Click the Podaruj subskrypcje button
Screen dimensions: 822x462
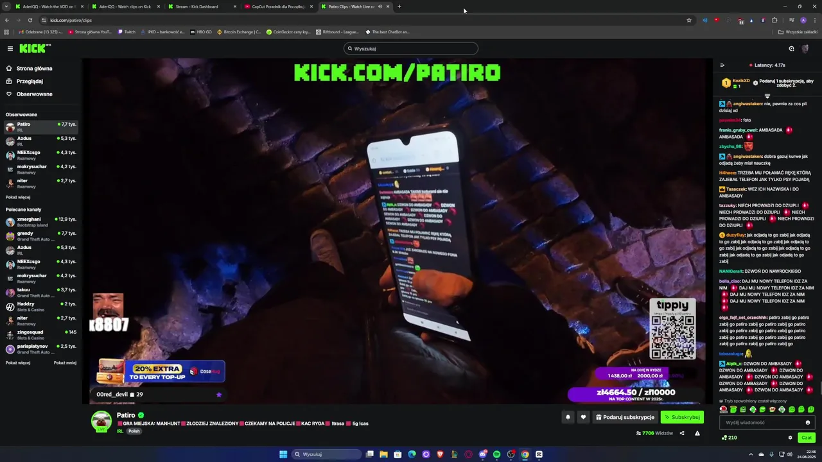[x=625, y=417]
